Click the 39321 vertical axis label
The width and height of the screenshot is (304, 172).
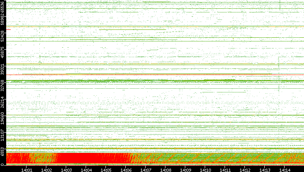[x=3, y=69]
